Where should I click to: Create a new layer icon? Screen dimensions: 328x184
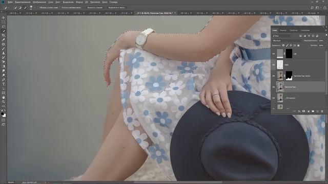(318, 111)
